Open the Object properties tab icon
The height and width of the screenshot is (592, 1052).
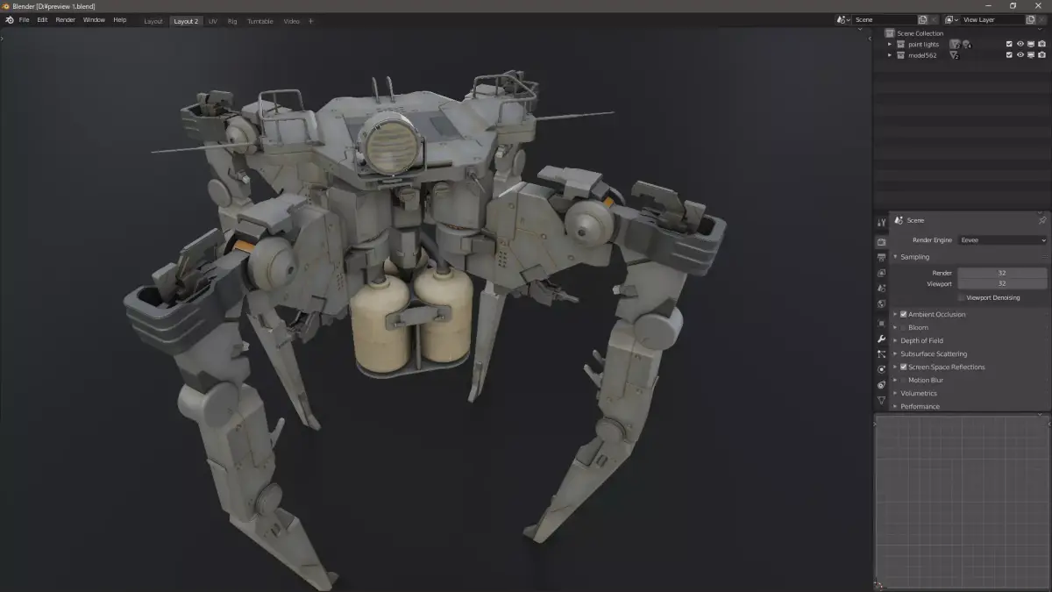coord(881,323)
